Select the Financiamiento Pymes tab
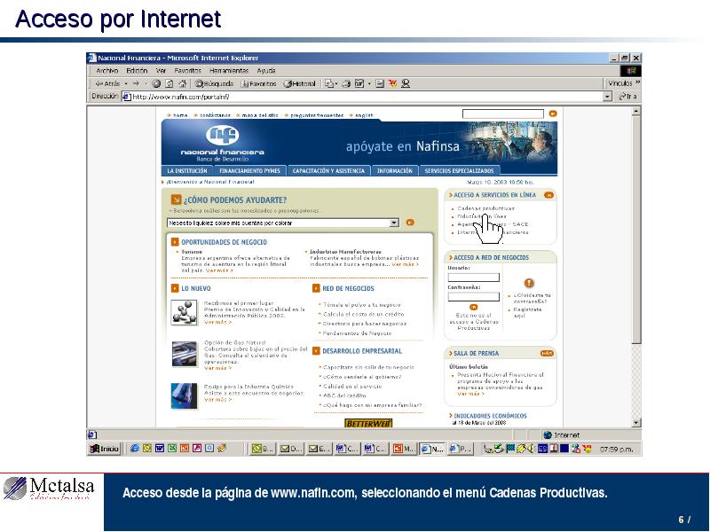Screen dimensions: 710x532 tap(250, 171)
